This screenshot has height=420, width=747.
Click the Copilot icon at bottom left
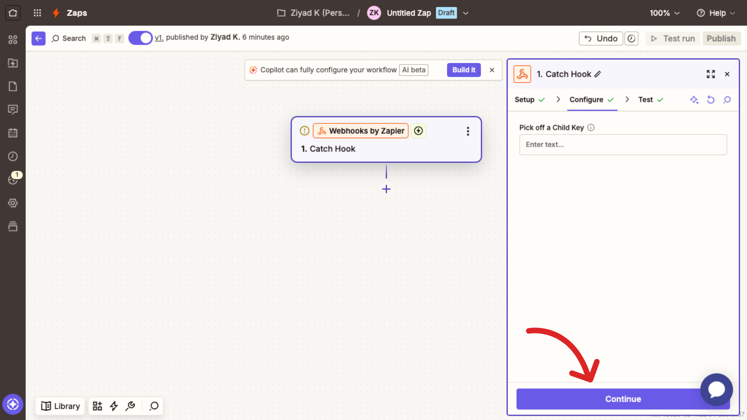coord(13,404)
